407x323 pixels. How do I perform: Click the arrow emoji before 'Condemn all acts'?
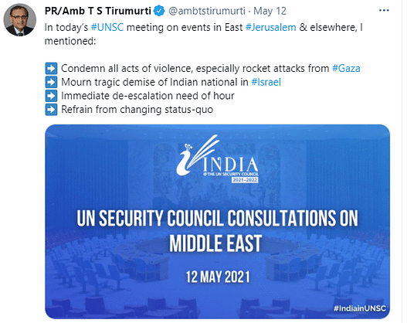51,69
